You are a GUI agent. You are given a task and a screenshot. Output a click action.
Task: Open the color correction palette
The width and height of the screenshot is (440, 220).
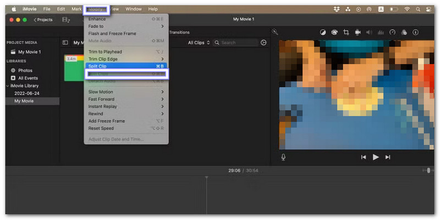[334, 32]
